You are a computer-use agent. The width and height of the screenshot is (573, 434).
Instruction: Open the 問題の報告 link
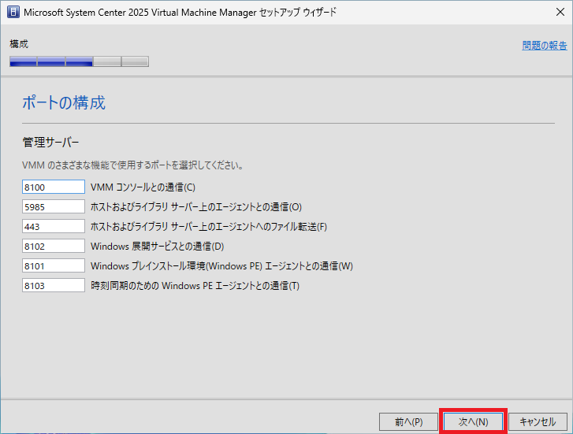545,46
